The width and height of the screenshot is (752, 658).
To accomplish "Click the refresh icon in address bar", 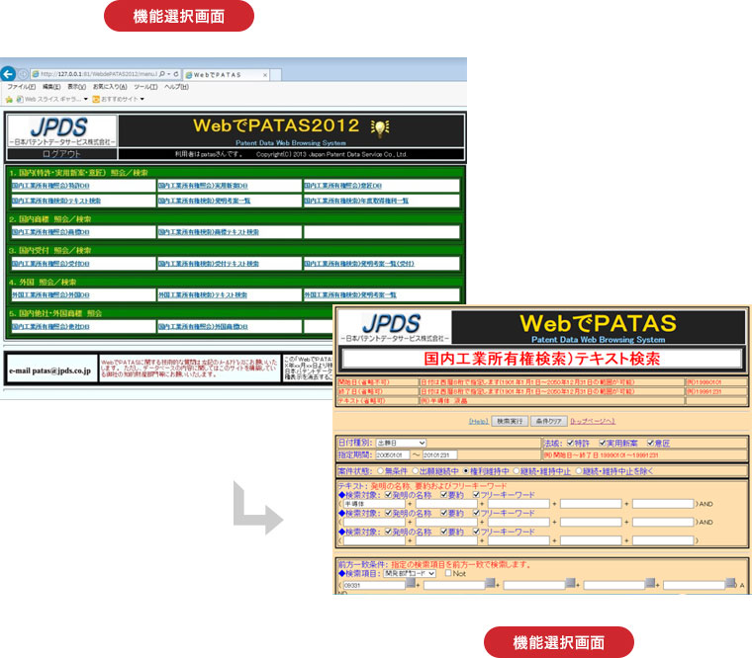I will point(176,74).
